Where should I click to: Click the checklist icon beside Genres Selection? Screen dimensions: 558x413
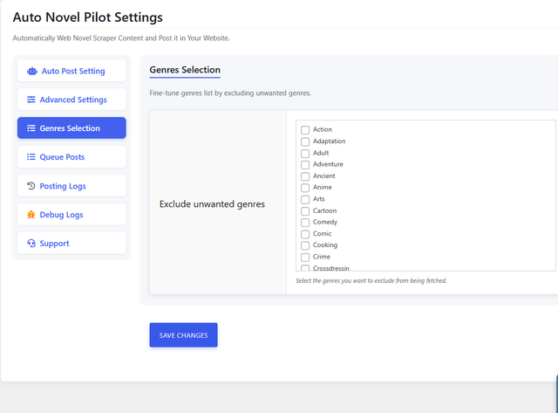click(31, 128)
